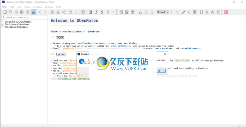Open the Help menu
Viewport: 246px width, 127px height.
(59, 7)
